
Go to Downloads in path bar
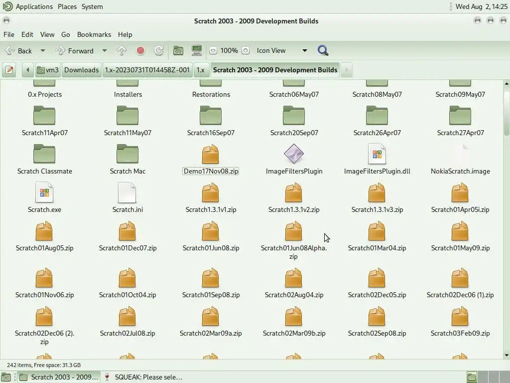(x=81, y=70)
